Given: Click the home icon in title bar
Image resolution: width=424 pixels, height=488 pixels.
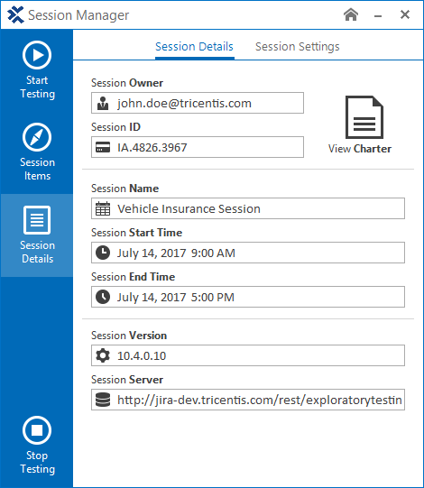Looking at the screenshot, I should [351, 14].
